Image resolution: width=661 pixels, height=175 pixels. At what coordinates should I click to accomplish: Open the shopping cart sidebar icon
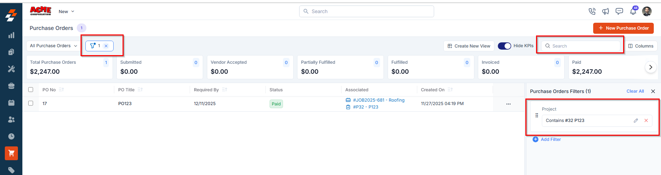(11, 153)
